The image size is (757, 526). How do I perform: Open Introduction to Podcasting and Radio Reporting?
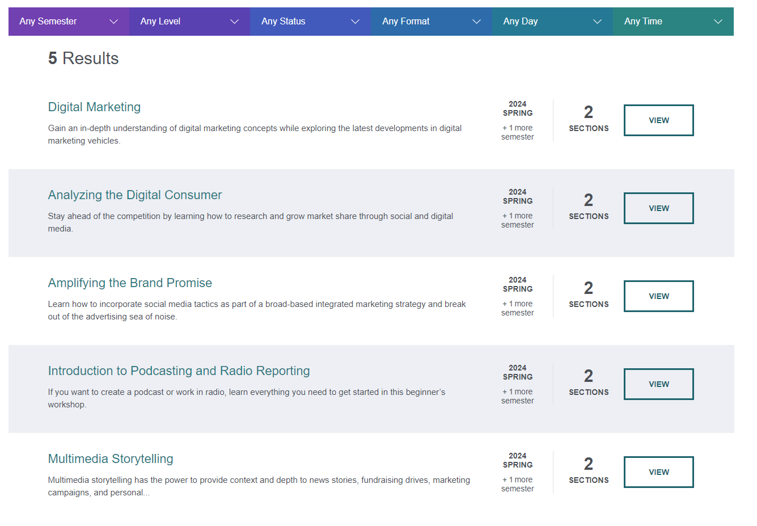pyautogui.click(x=179, y=371)
